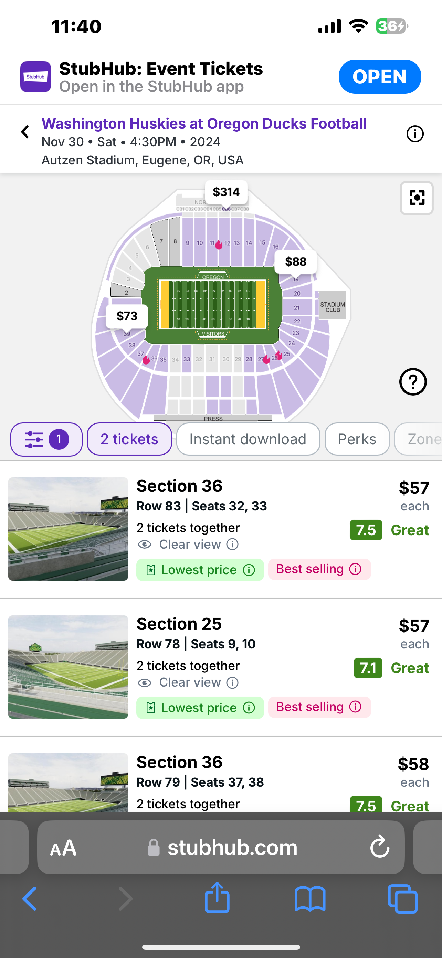
Task: Tap the Safari share icon
Action: (217, 898)
